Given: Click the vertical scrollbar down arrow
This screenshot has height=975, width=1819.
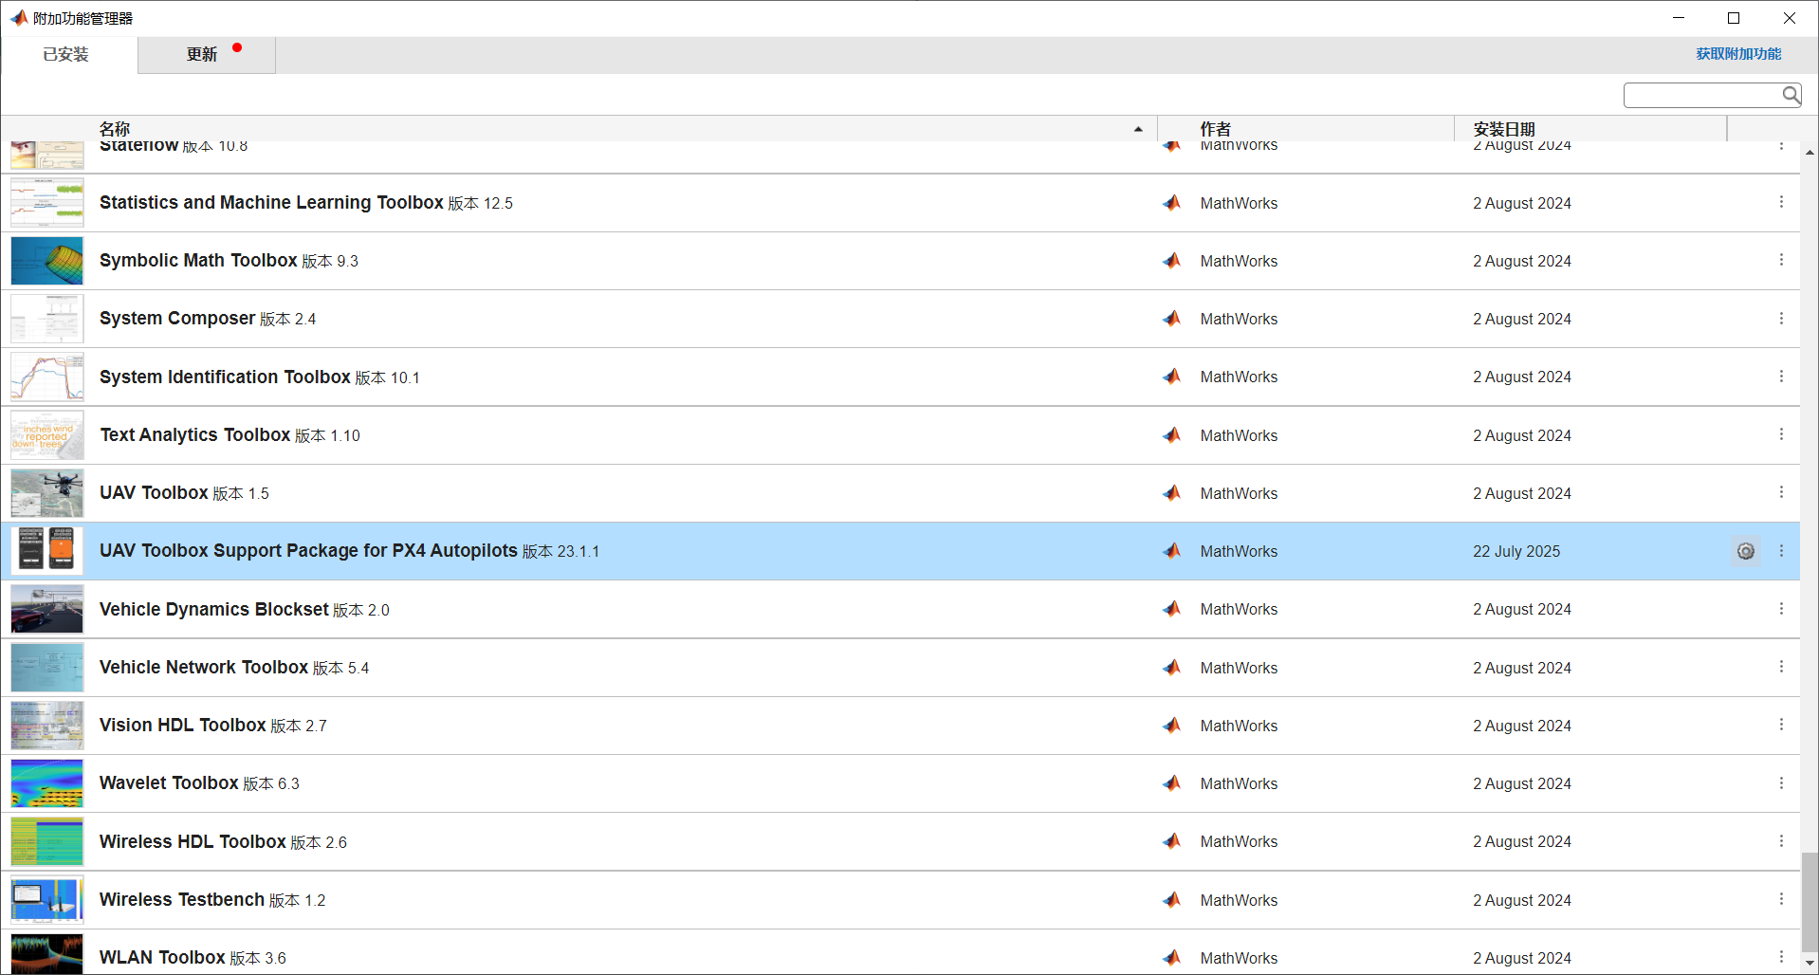Looking at the screenshot, I should coord(1810,963).
